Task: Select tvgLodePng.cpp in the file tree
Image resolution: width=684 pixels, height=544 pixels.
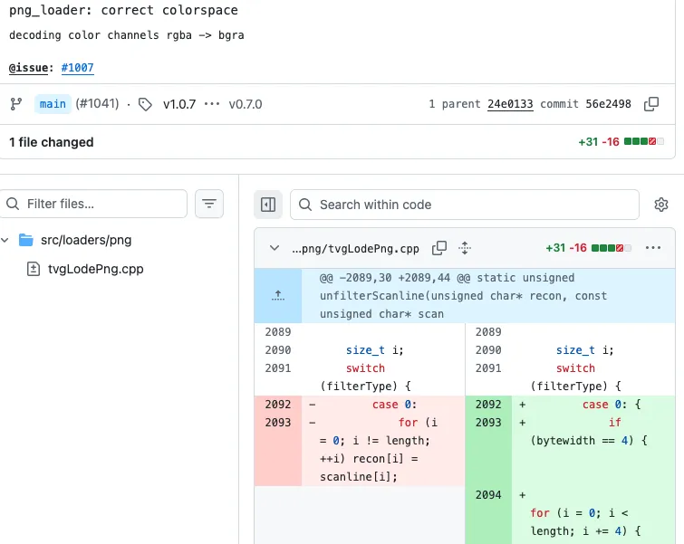Action: click(95, 269)
